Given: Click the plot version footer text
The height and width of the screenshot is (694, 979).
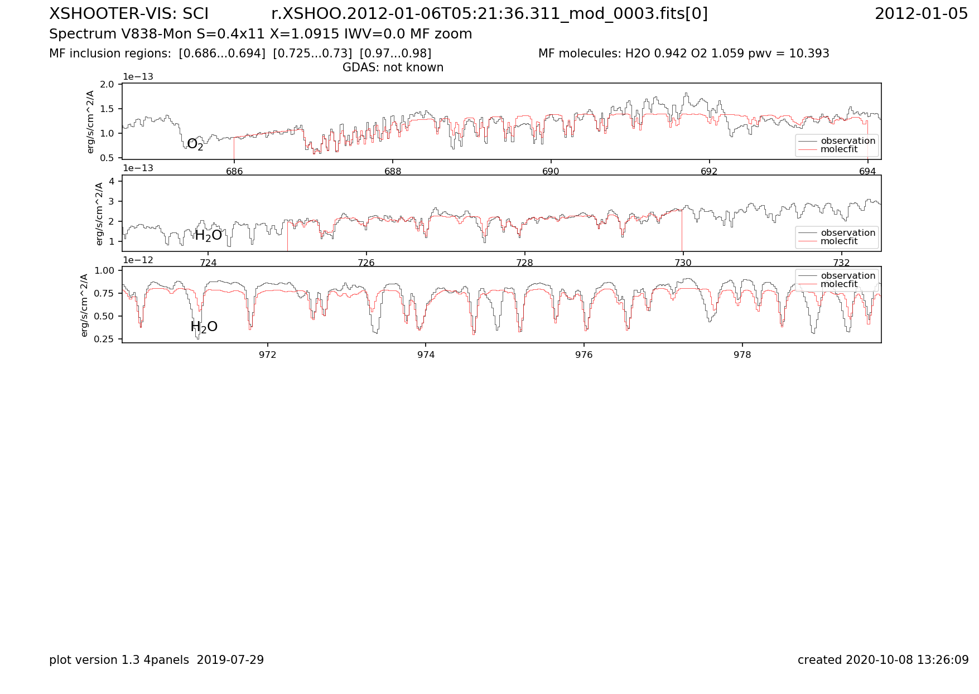Looking at the screenshot, I should [x=156, y=660].
